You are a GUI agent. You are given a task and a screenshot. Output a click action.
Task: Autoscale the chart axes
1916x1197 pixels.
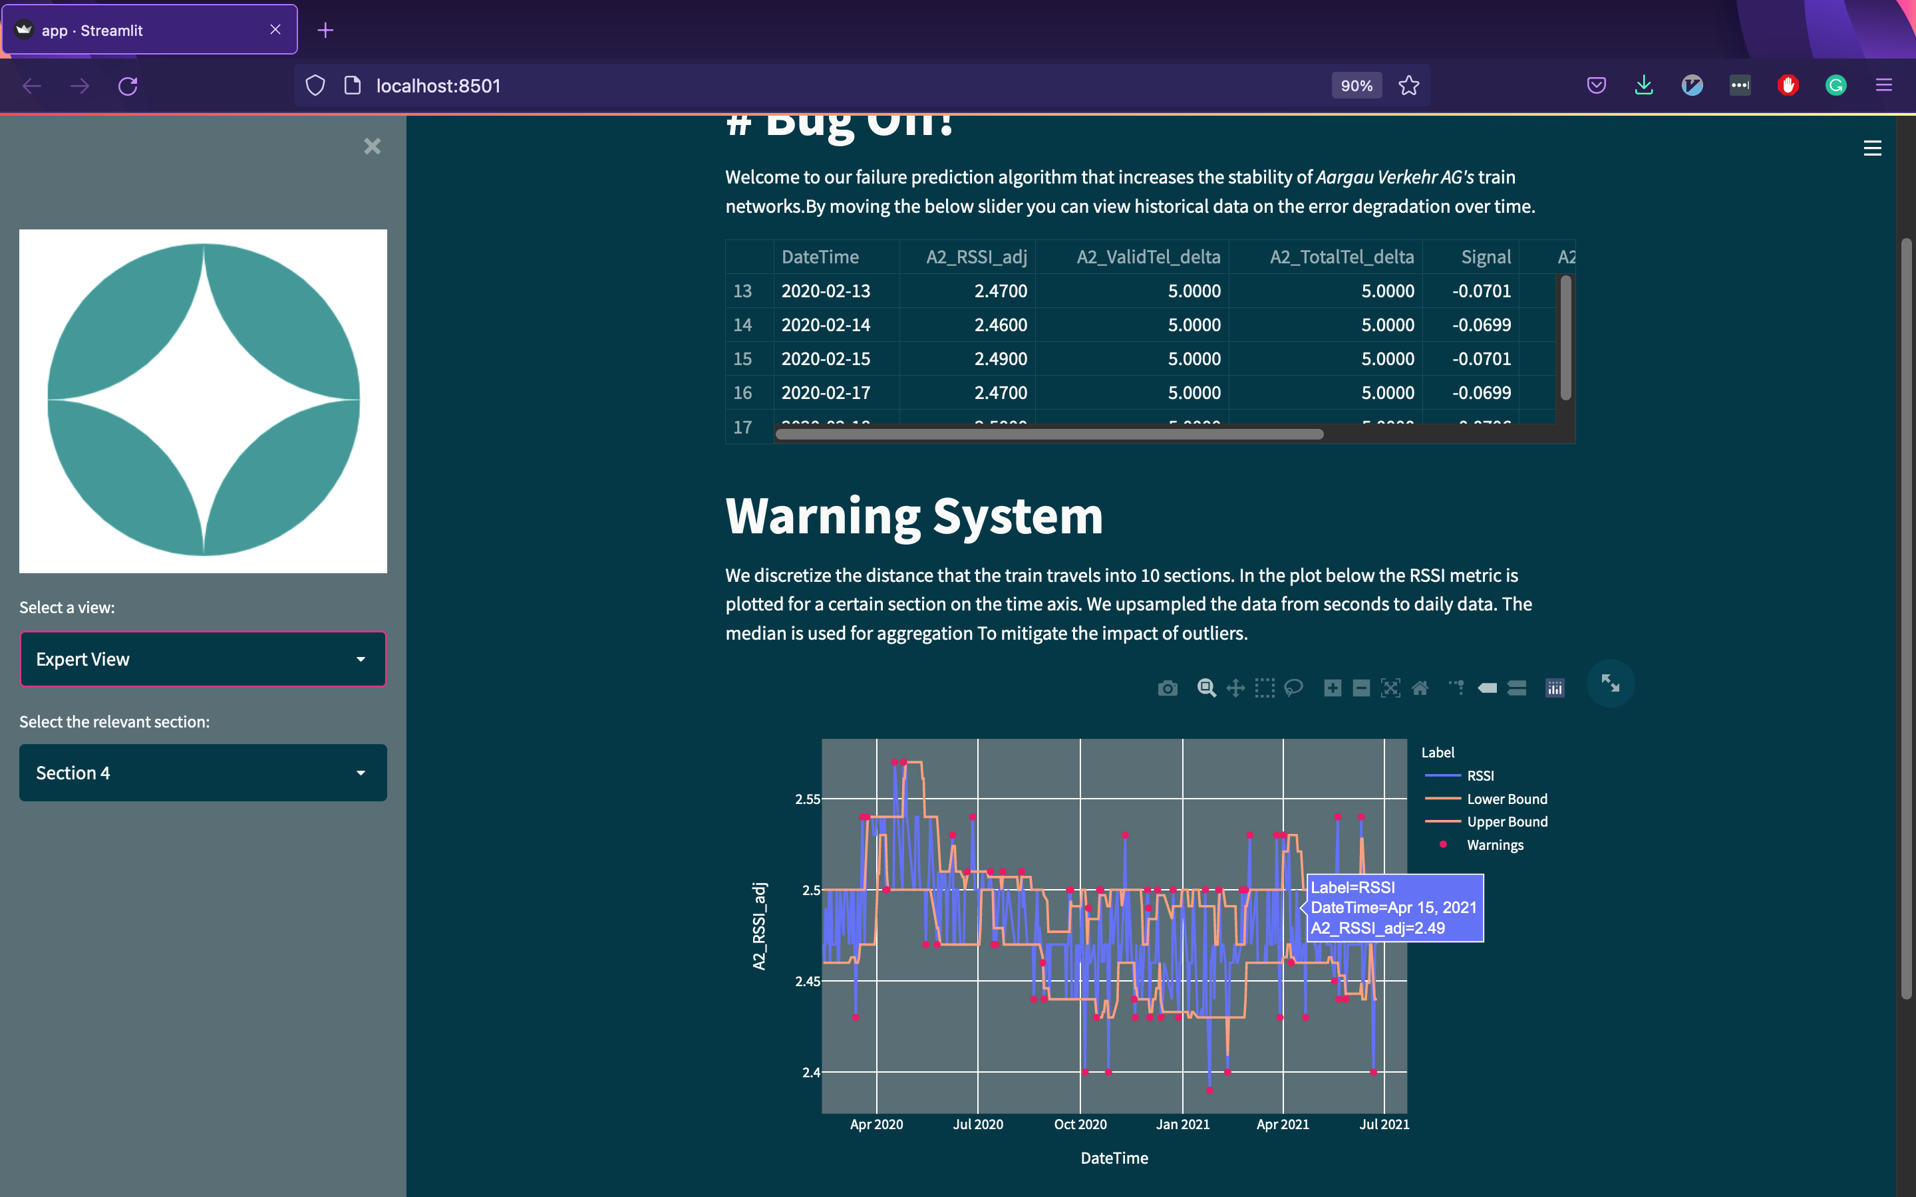(1390, 688)
